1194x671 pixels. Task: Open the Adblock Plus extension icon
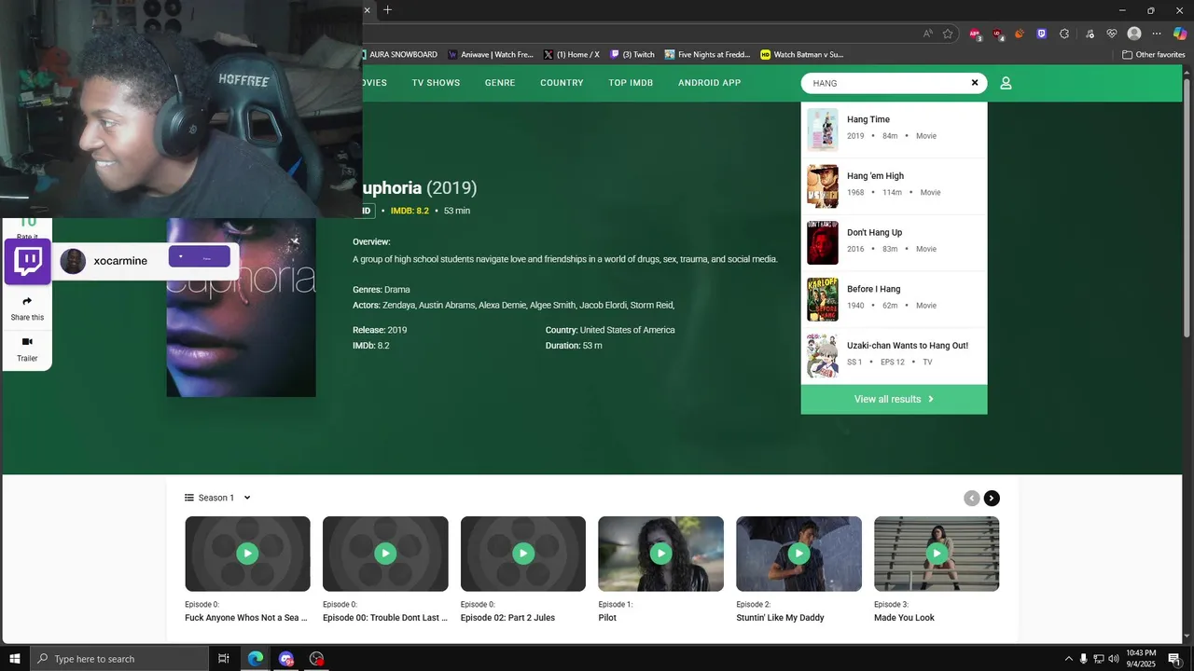(975, 34)
